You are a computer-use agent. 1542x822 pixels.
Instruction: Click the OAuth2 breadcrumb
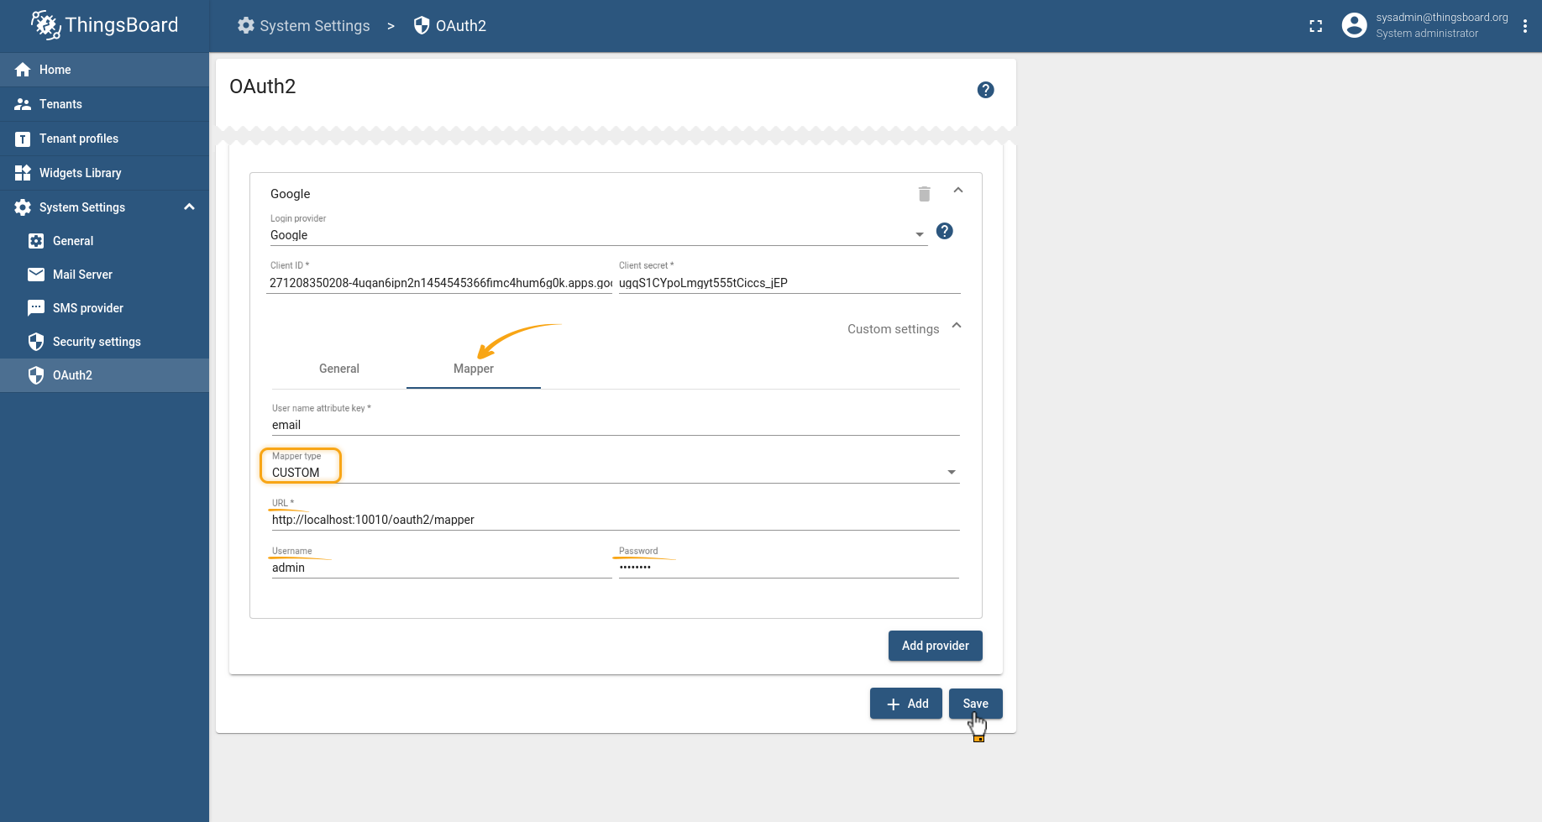tap(450, 26)
